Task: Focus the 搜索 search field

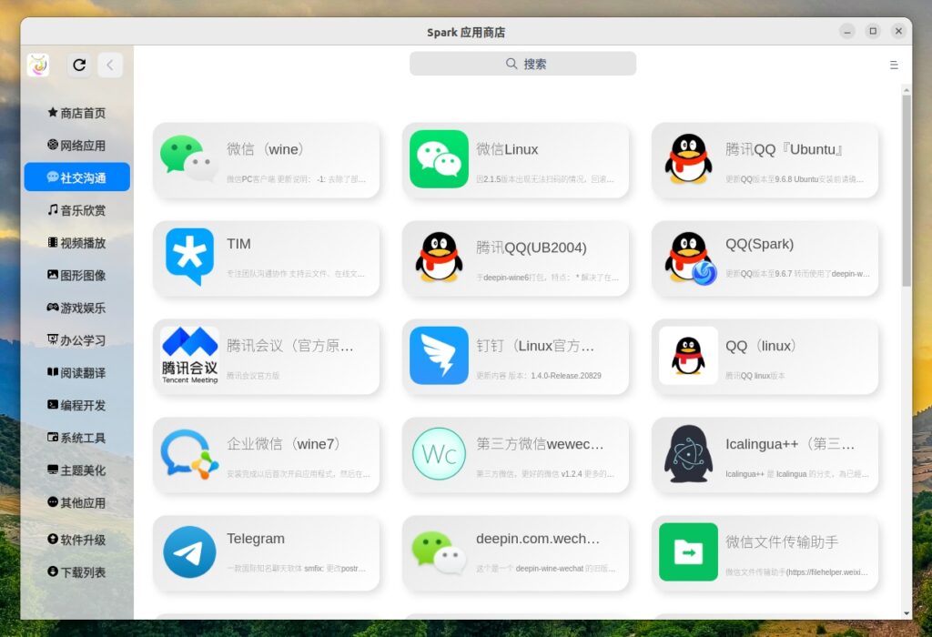Action: click(x=522, y=64)
